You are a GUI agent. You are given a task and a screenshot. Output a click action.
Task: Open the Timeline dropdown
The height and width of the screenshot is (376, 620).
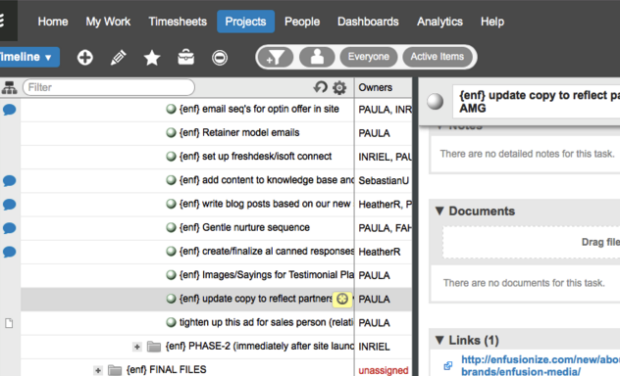(x=26, y=57)
